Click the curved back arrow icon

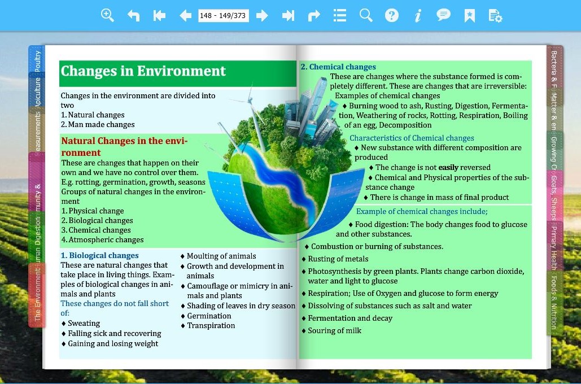(134, 15)
